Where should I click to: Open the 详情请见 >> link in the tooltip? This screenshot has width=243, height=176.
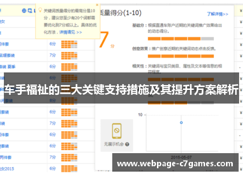[70, 32]
